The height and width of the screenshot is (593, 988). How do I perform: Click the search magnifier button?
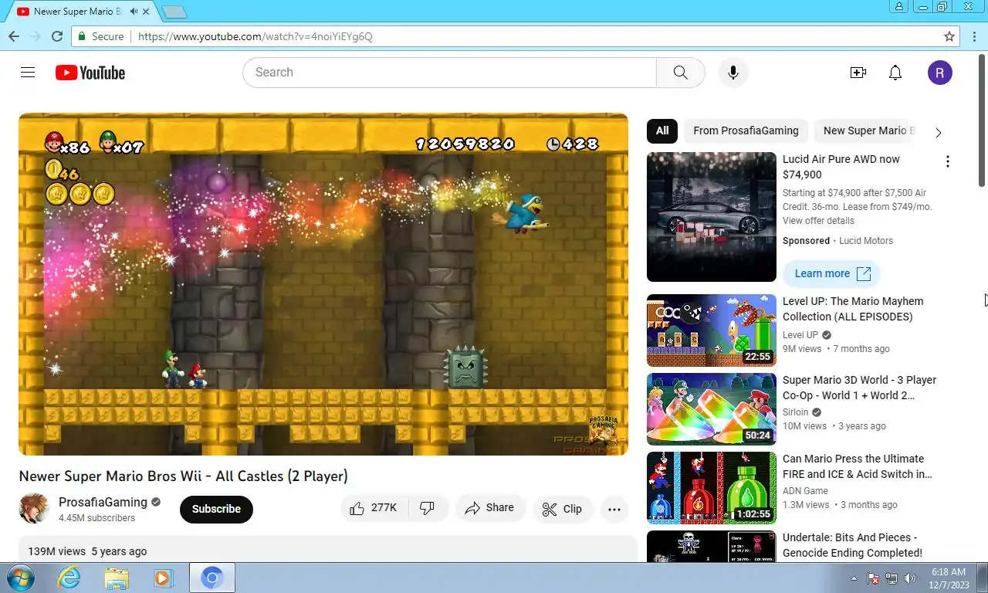click(x=680, y=73)
